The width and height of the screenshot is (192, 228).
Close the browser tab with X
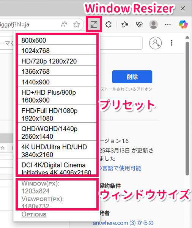point(183,8)
